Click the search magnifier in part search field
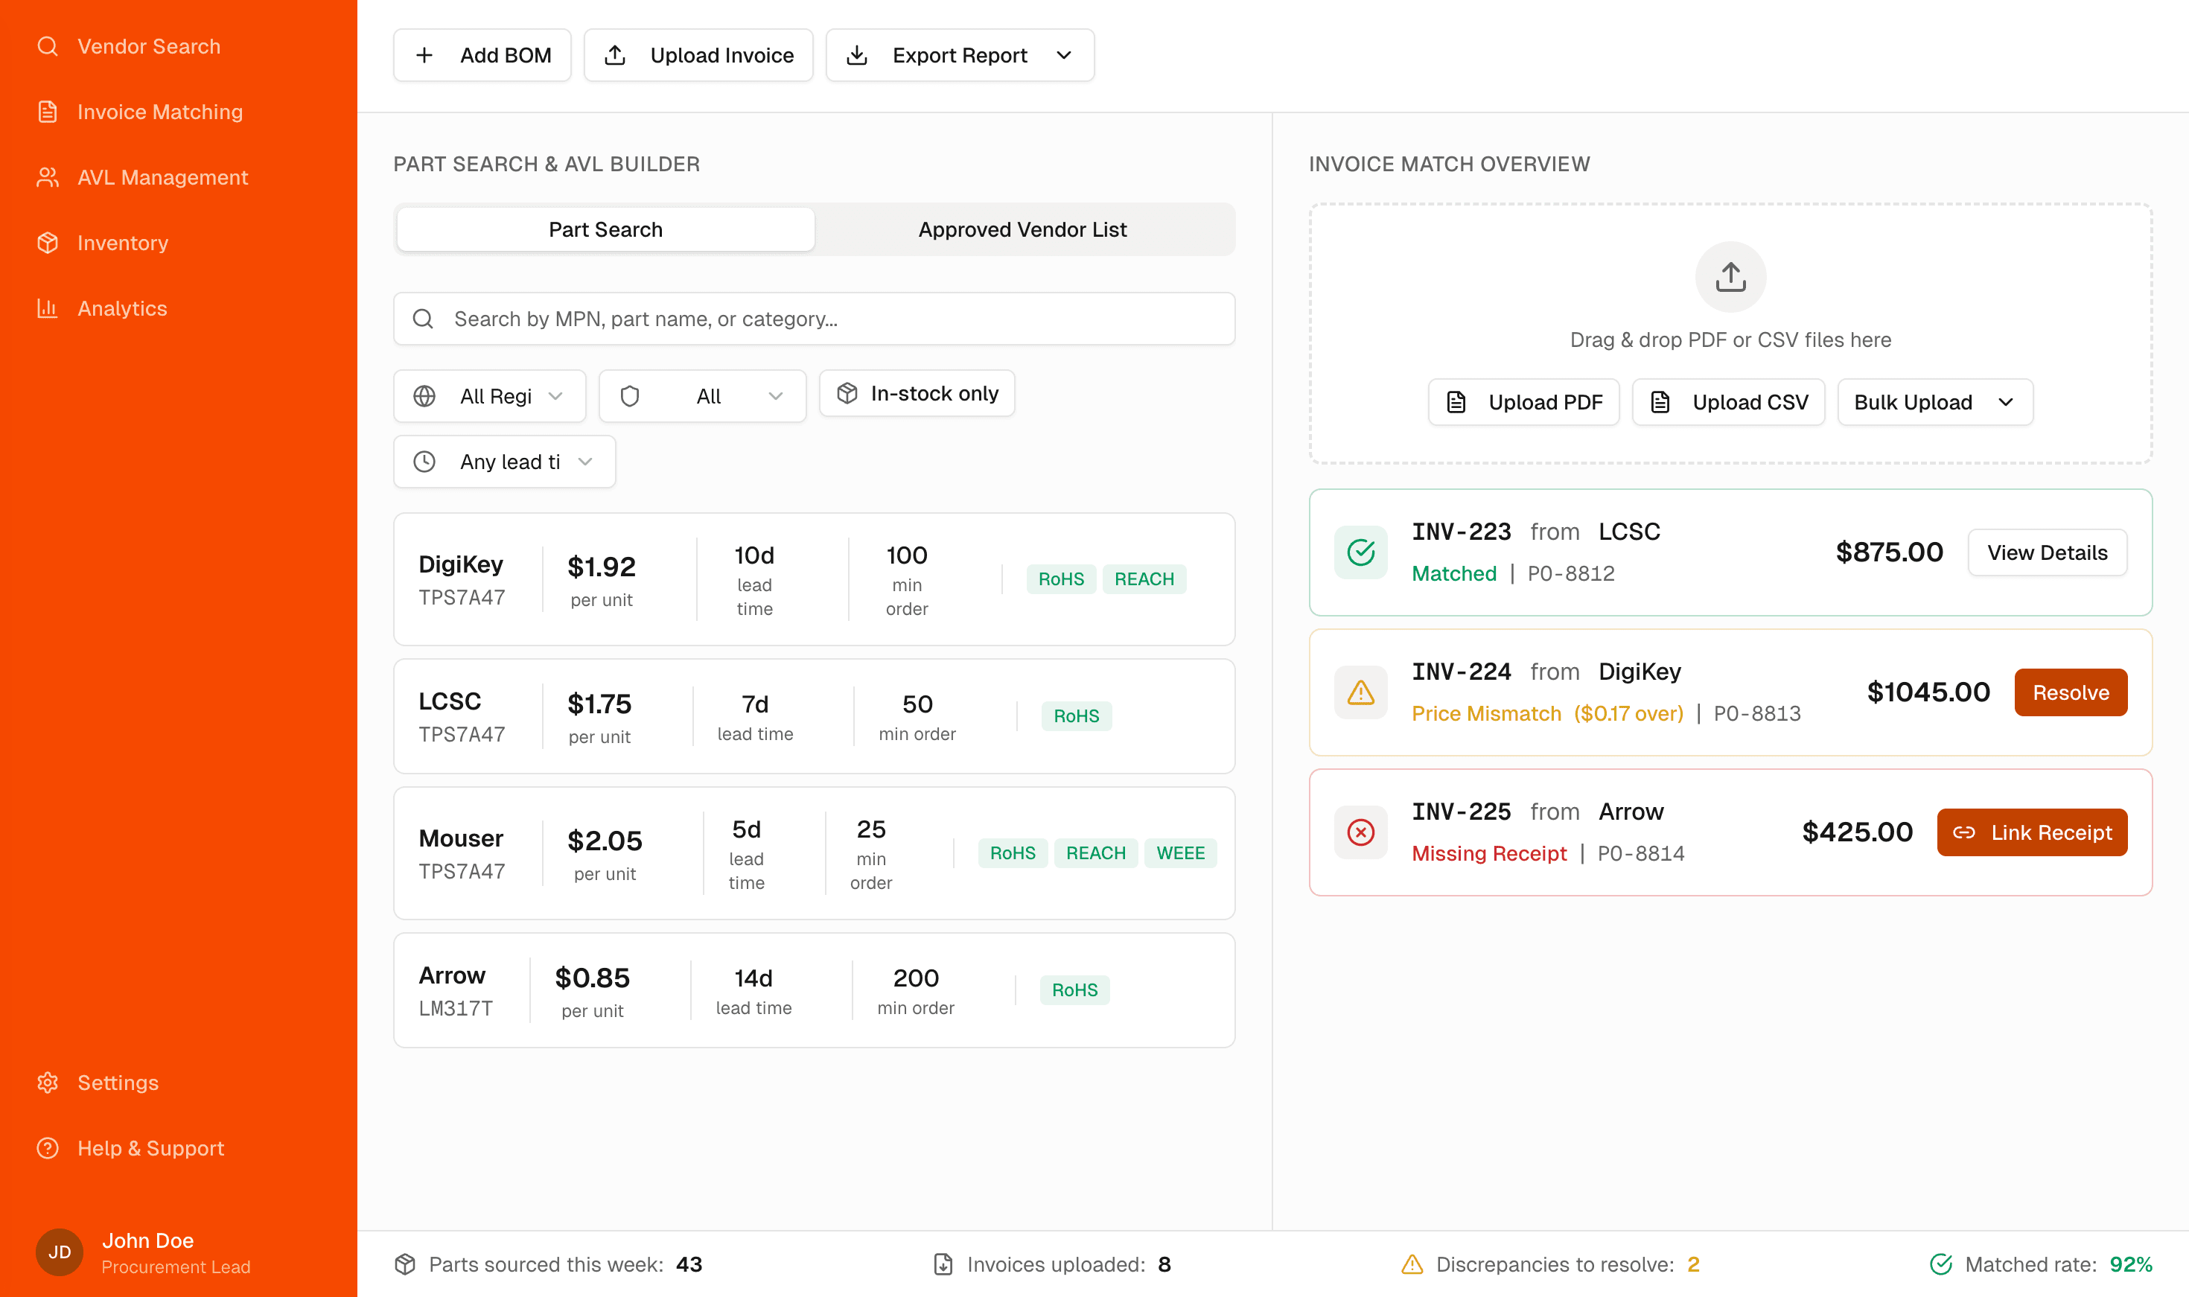Screen dimensions: 2189x1297 click(424, 318)
